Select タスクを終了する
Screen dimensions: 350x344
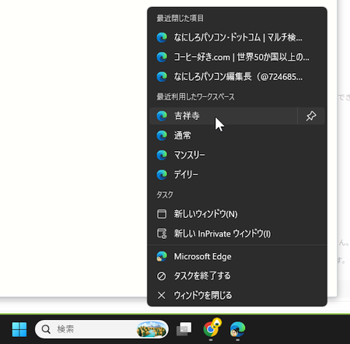coord(237,276)
